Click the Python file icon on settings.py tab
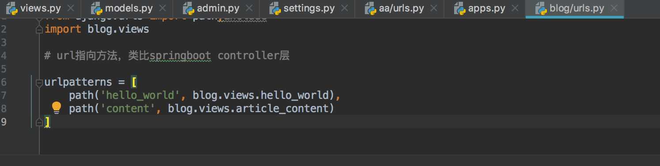 (275, 8)
